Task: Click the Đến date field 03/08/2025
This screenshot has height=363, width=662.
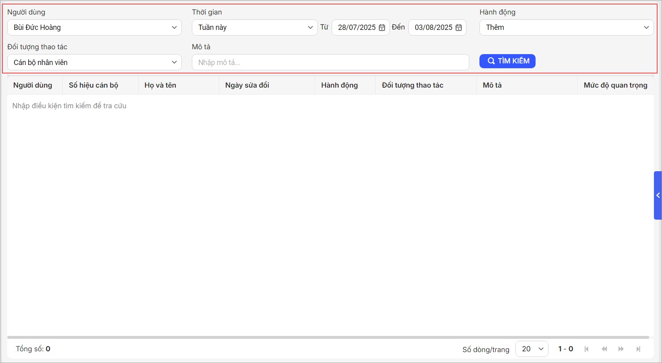Action: click(x=433, y=27)
